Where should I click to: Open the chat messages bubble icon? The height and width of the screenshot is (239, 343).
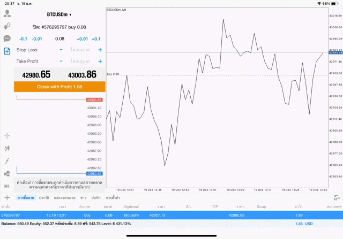[7, 38]
